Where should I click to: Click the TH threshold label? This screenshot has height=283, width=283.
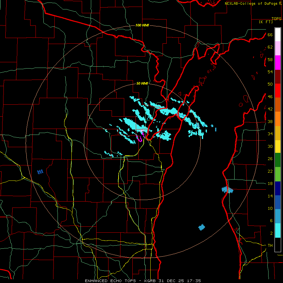(x=270, y=246)
